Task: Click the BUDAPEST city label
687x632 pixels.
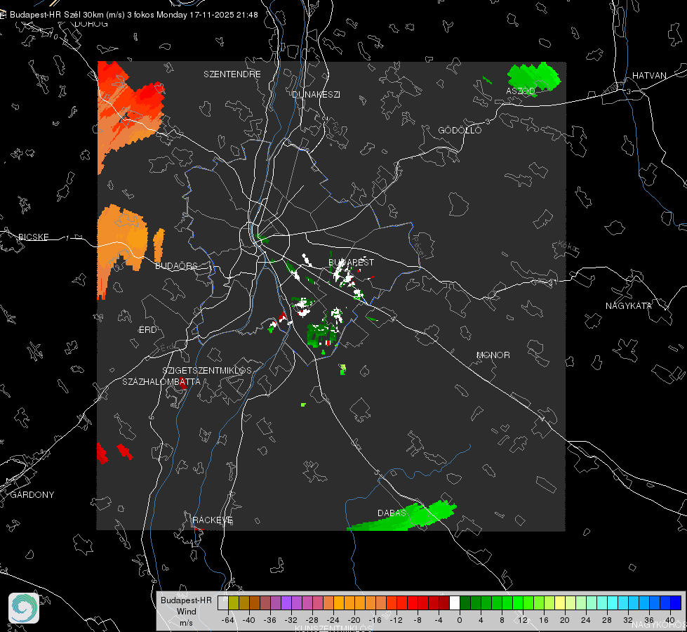Action: (x=352, y=262)
